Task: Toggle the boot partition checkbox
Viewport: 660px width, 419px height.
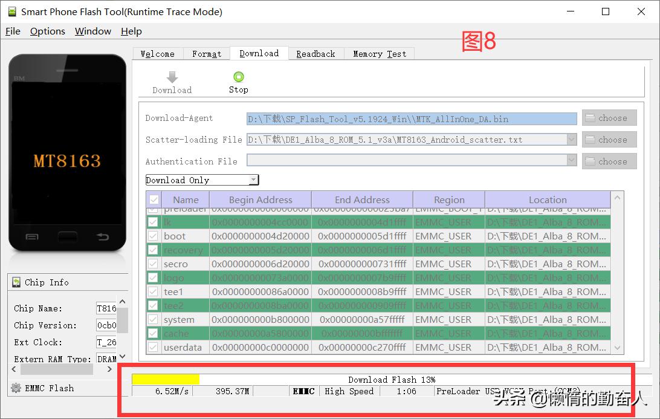Action: pos(154,236)
